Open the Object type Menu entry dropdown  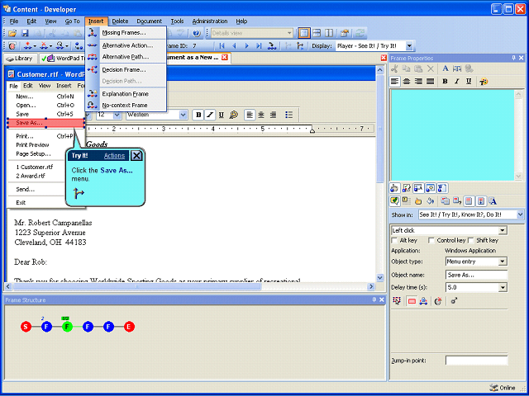pos(503,262)
